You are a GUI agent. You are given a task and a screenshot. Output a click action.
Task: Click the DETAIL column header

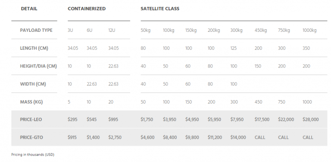click(29, 9)
